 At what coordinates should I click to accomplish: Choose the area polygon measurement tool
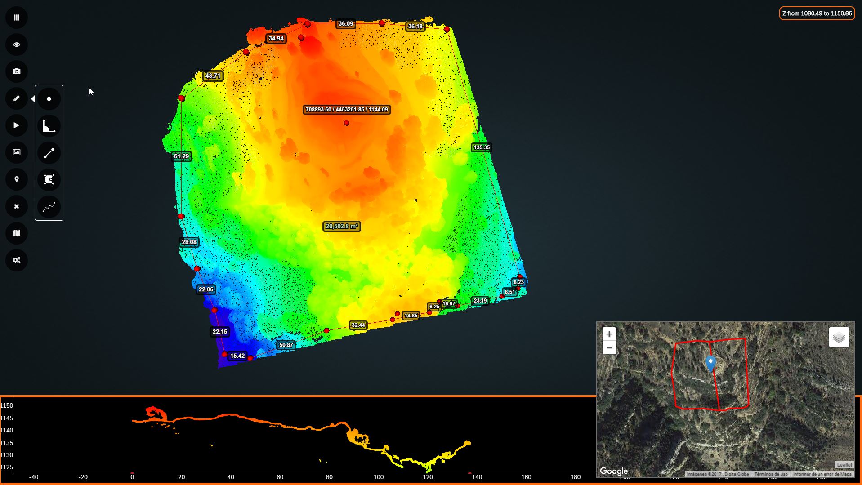pos(49,180)
